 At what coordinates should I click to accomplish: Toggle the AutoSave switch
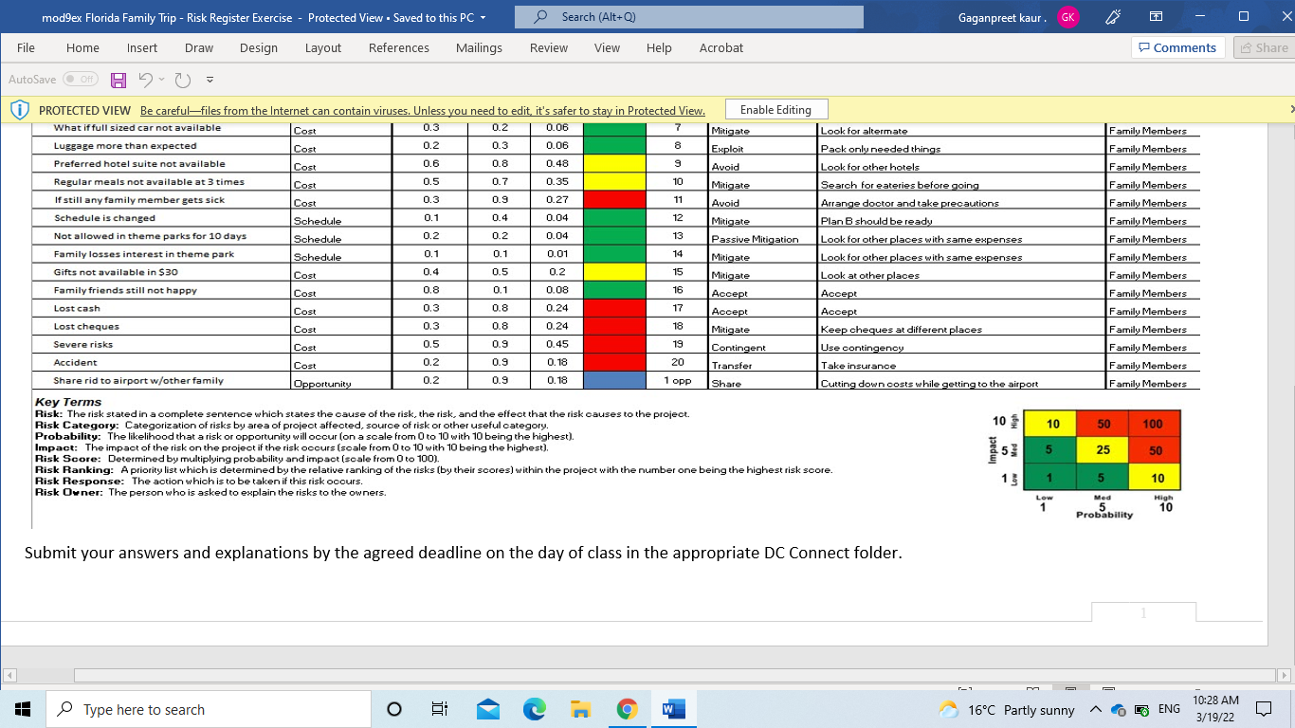click(81, 80)
